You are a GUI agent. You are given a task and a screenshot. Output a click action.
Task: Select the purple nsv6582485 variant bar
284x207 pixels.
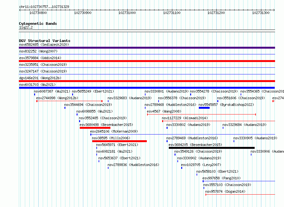pyautogui.click(x=147, y=48)
